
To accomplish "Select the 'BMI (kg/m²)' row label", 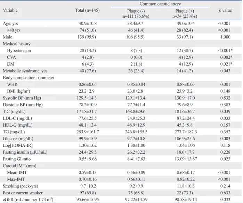I will tap(18, 91).
